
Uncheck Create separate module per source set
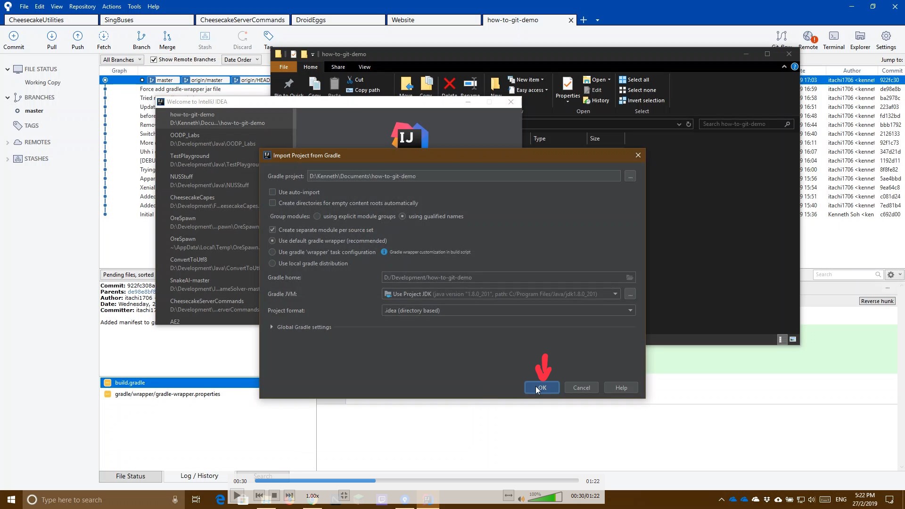pyautogui.click(x=272, y=230)
